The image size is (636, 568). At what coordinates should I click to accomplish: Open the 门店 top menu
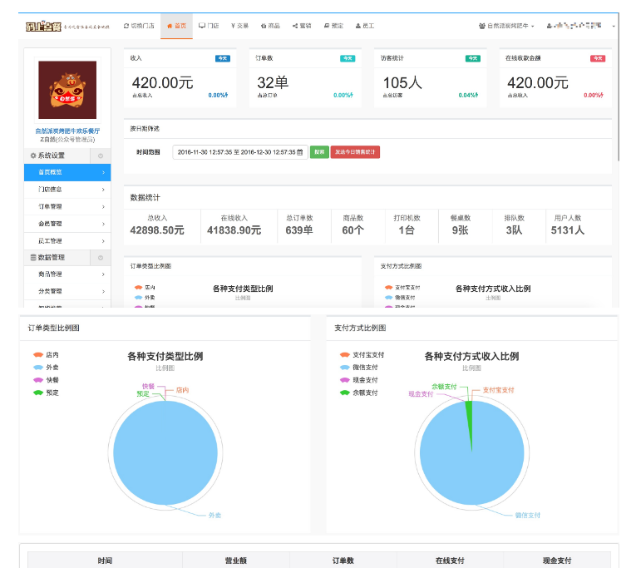click(209, 26)
